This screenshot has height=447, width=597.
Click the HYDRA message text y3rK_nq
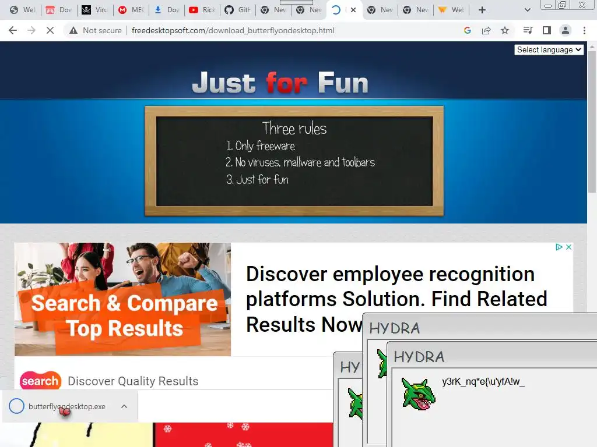[x=483, y=381]
